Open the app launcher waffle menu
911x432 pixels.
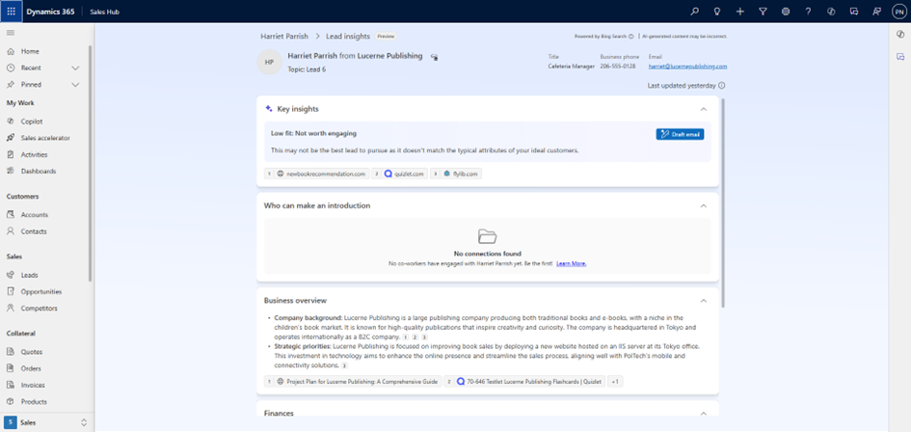(x=11, y=11)
